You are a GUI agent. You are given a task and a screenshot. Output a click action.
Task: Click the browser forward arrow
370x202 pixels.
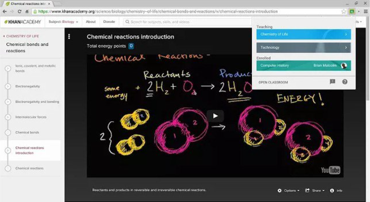tap(12, 11)
